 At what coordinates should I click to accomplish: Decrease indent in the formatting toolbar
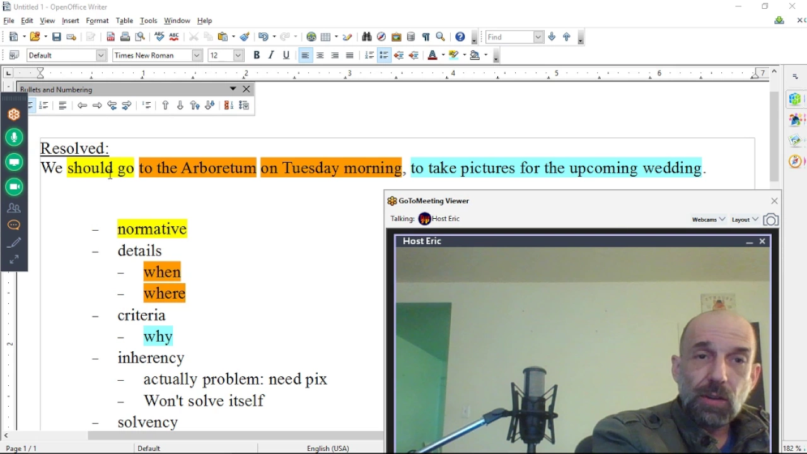399,55
